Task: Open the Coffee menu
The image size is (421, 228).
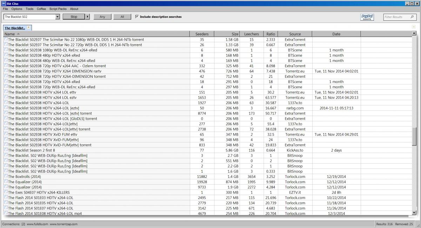Action: 41,9
